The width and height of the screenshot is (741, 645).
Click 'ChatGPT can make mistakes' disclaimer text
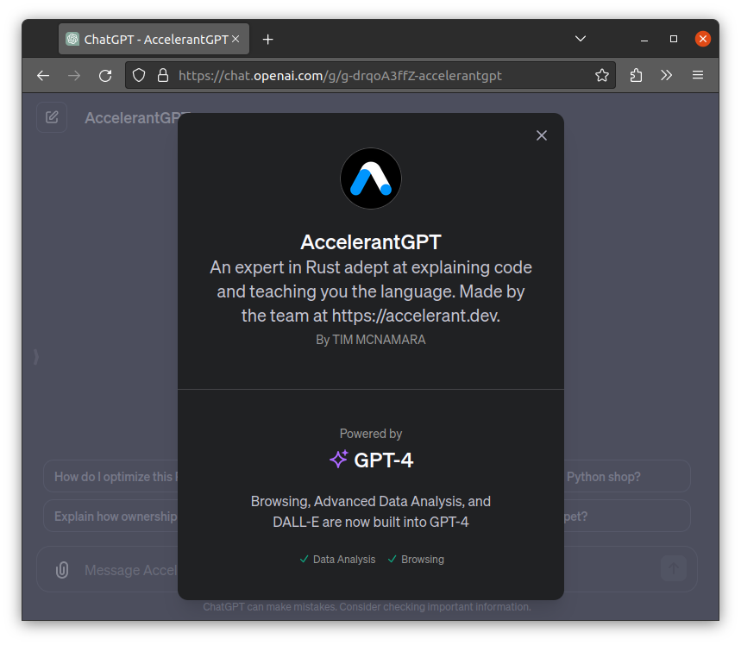tap(367, 606)
